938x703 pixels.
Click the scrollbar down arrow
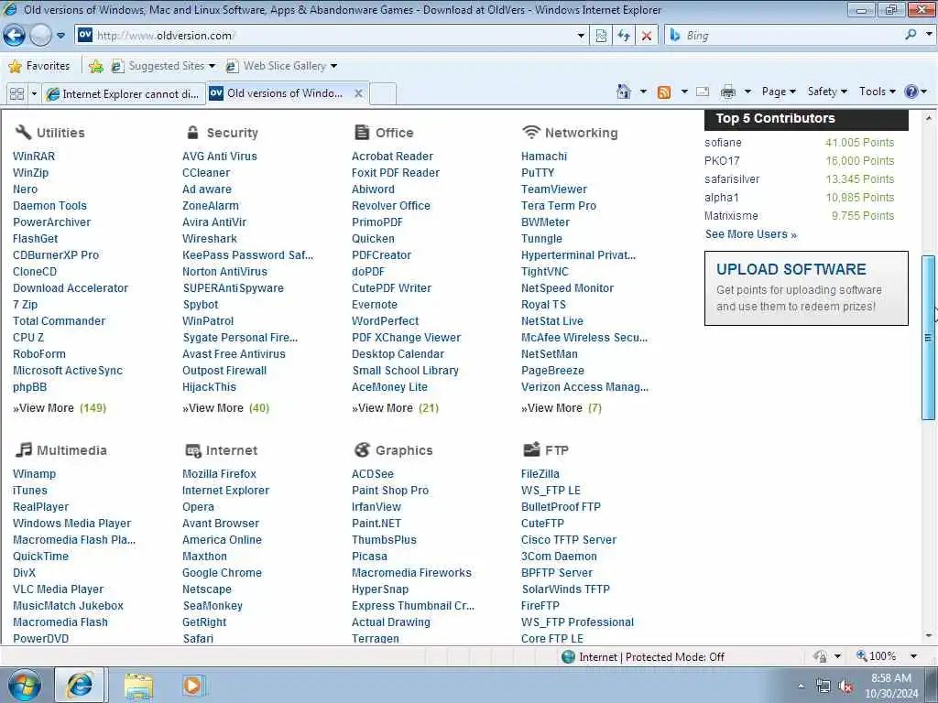click(929, 635)
